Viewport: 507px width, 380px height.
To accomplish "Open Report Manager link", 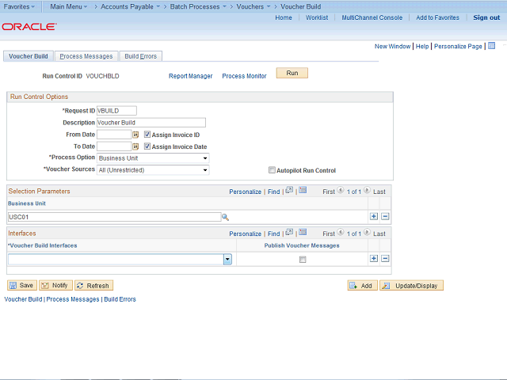I will tap(190, 76).
